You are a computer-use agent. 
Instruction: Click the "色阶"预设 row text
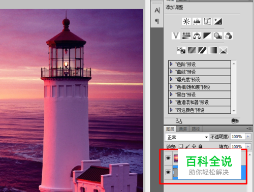pos(185,65)
